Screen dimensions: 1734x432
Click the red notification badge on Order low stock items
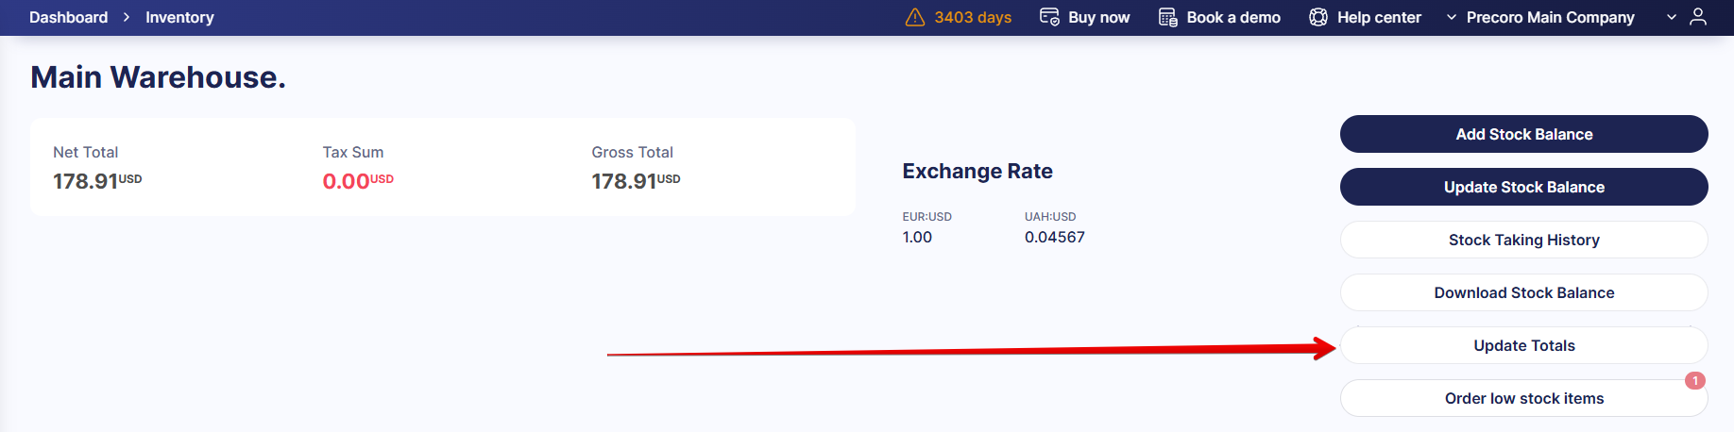(x=1695, y=380)
